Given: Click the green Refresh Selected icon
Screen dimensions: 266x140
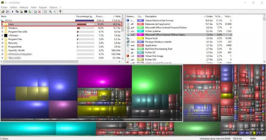Looking at the screenshot, I should pos(30,12).
